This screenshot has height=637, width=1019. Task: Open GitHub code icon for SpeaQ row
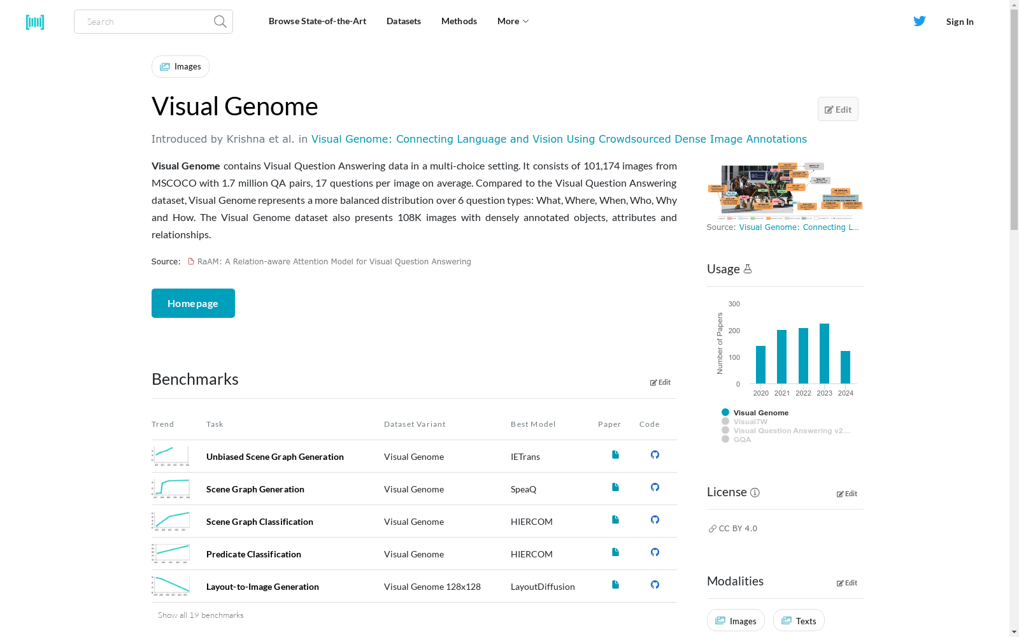click(655, 487)
